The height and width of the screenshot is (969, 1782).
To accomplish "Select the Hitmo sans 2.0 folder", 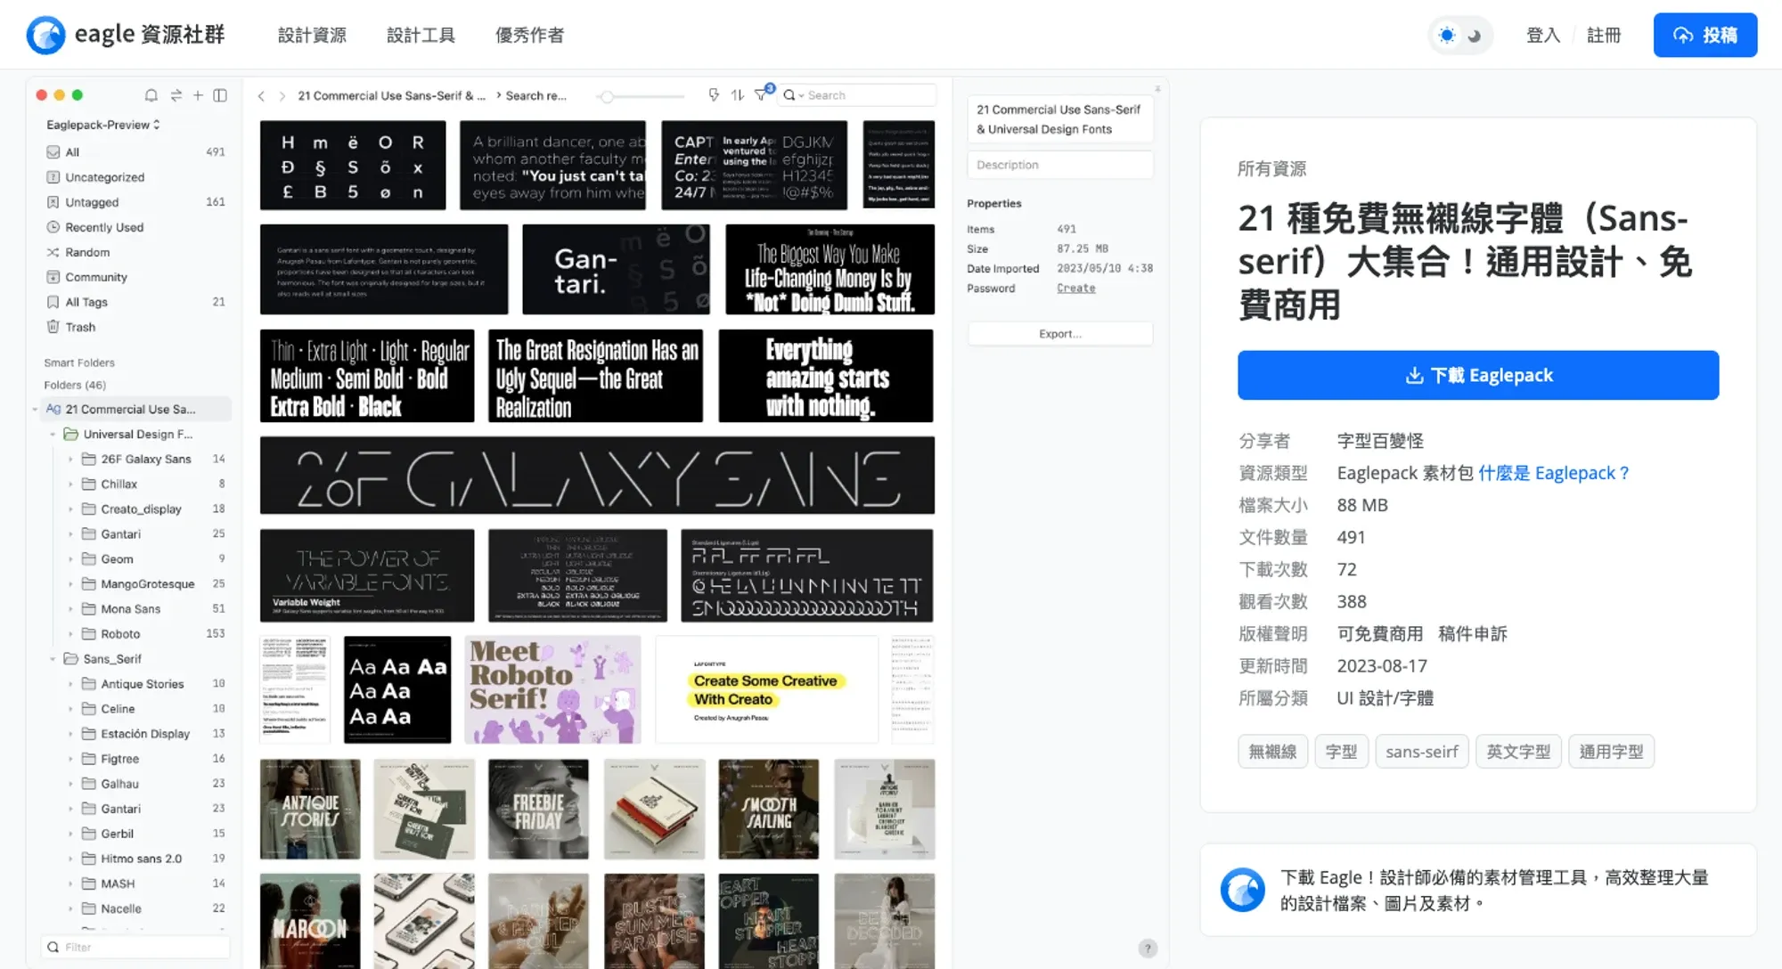I will coord(141,859).
